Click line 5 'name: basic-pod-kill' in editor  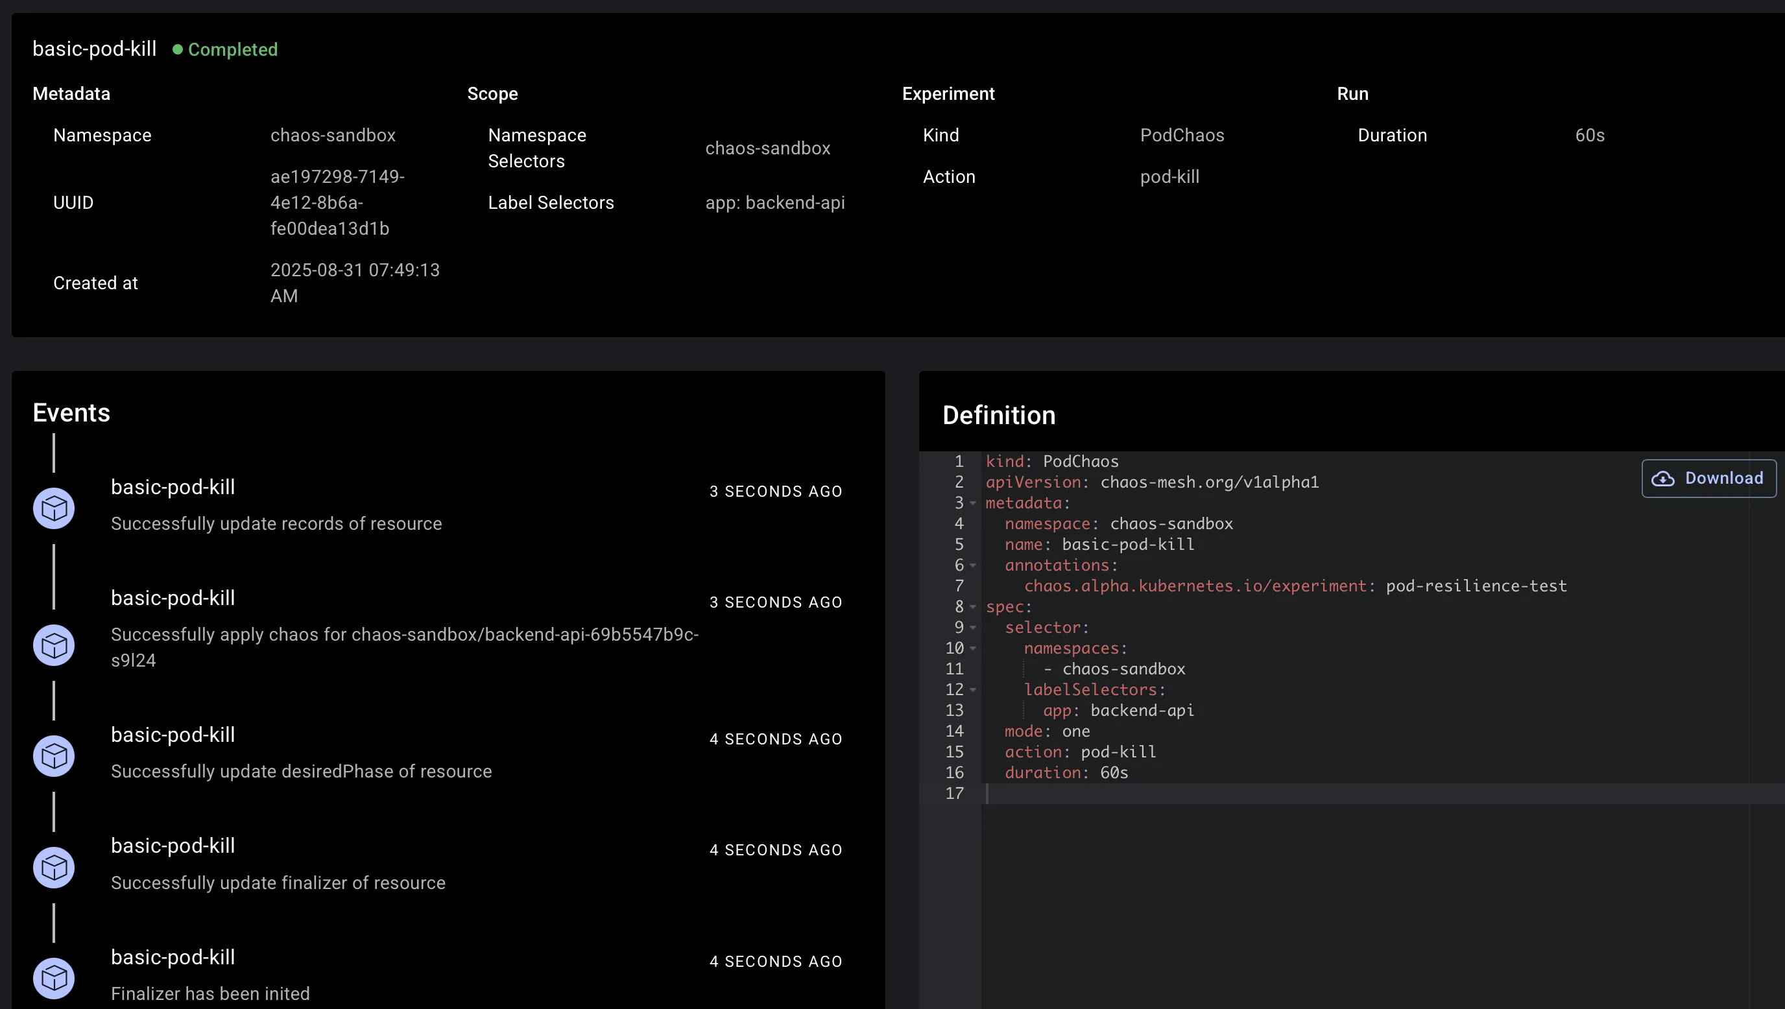pos(1099,545)
